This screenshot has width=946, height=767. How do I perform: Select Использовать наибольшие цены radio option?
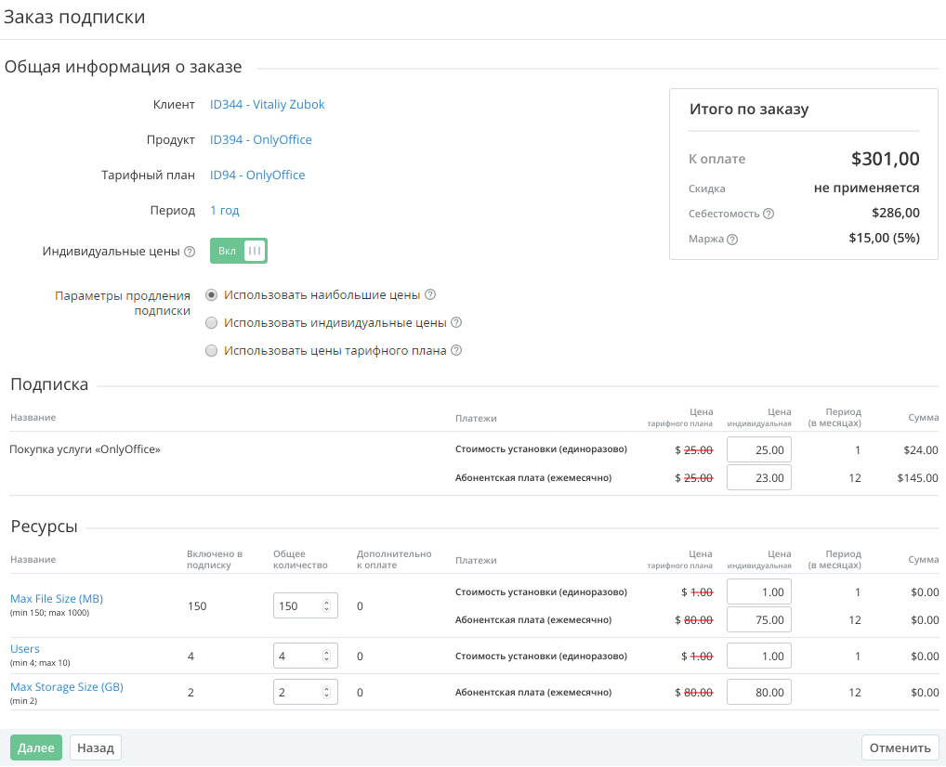(x=212, y=295)
